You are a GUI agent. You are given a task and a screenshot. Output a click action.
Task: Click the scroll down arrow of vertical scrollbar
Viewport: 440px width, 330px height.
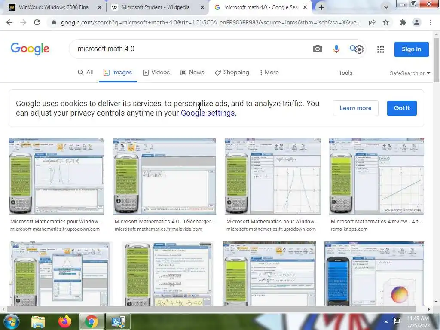tap(436, 302)
